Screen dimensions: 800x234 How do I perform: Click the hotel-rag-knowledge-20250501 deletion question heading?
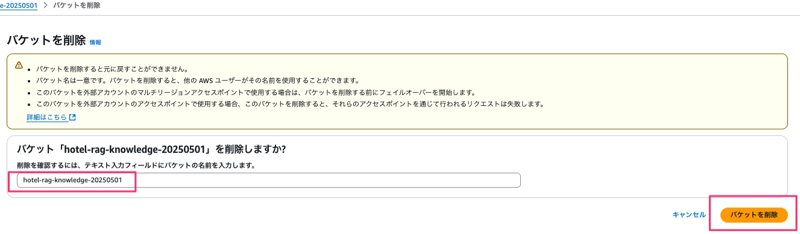pos(151,149)
